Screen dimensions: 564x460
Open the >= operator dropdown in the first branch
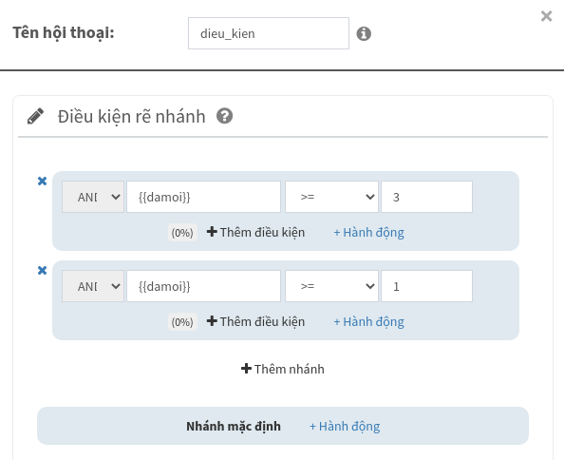pos(331,197)
